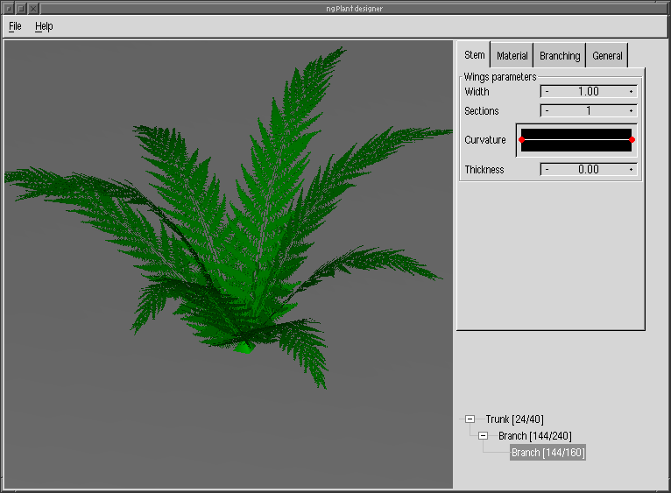Select Branch [144/240] in tree

point(535,436)
